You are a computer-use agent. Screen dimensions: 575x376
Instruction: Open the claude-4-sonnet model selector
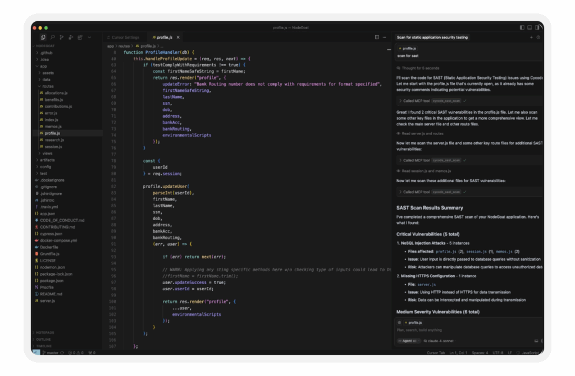click(x=439, y=341)
